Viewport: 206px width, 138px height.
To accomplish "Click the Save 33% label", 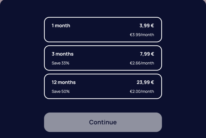I will (60, 63).
